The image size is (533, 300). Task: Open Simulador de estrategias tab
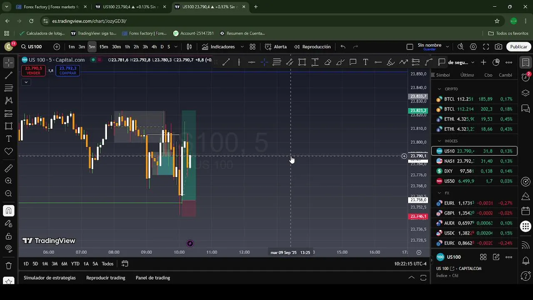pyautogui.click(x=50, y=278)
